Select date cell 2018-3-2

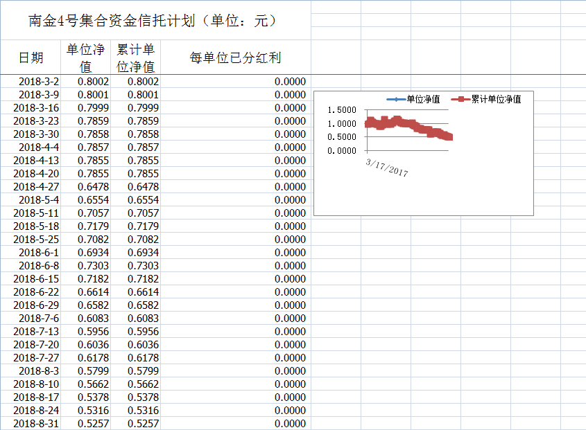coord(31,82)
